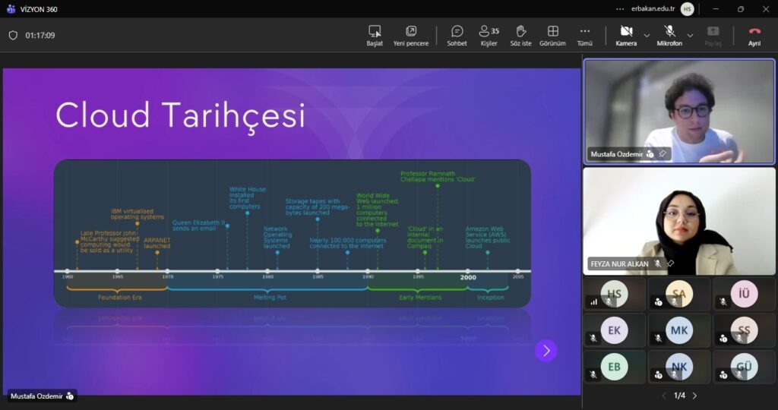Go to previous page of participants
This screenshot has width=778, height=410.
tap(664, 396)
